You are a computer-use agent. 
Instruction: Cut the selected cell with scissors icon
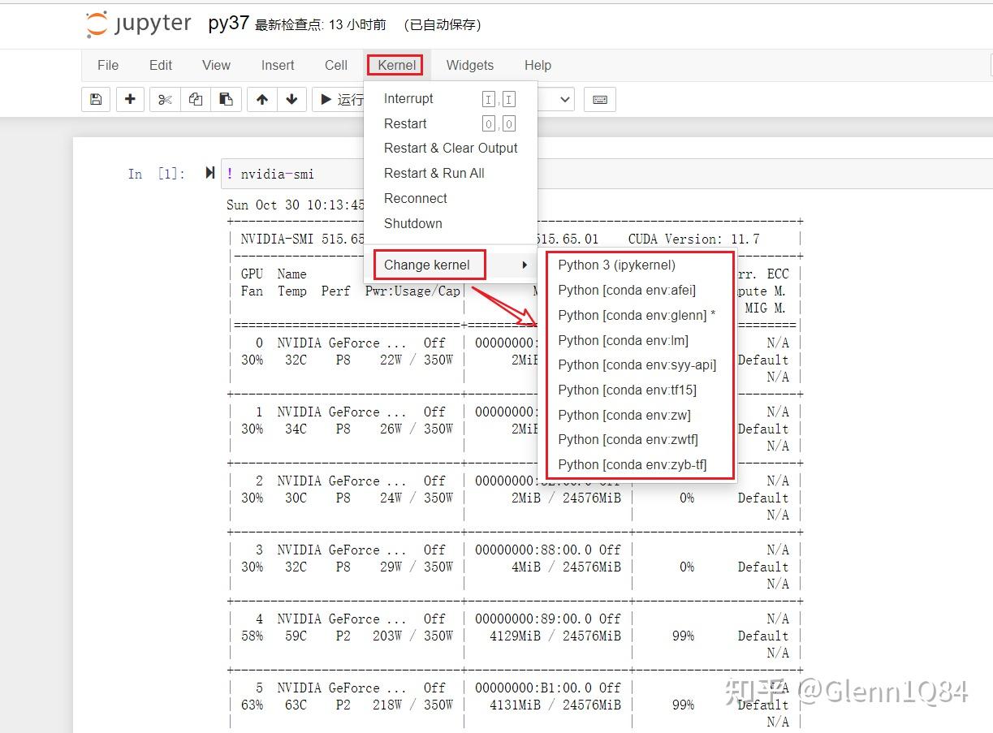pos(165,99)
